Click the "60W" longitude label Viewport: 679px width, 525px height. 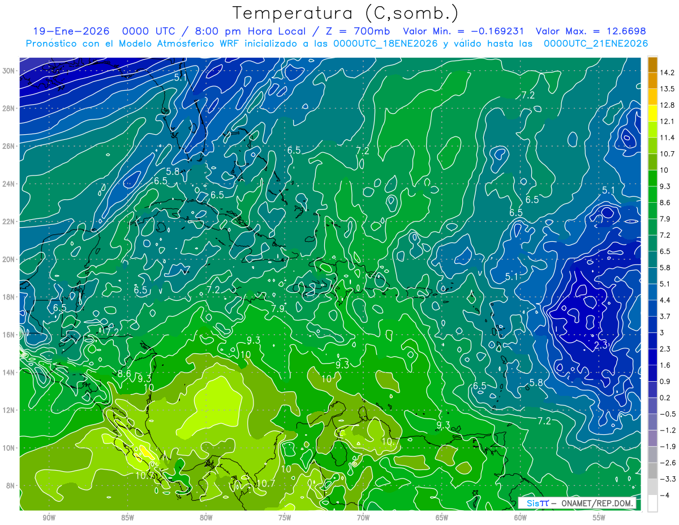pyautogui.click(x=521, y=518)
